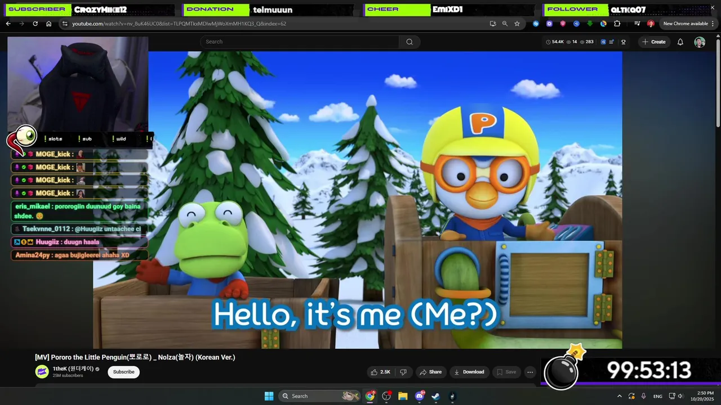The image size is (721, 405).
Task: Open the Chrome extensions puzzle icon
Action: pos(617,24)
